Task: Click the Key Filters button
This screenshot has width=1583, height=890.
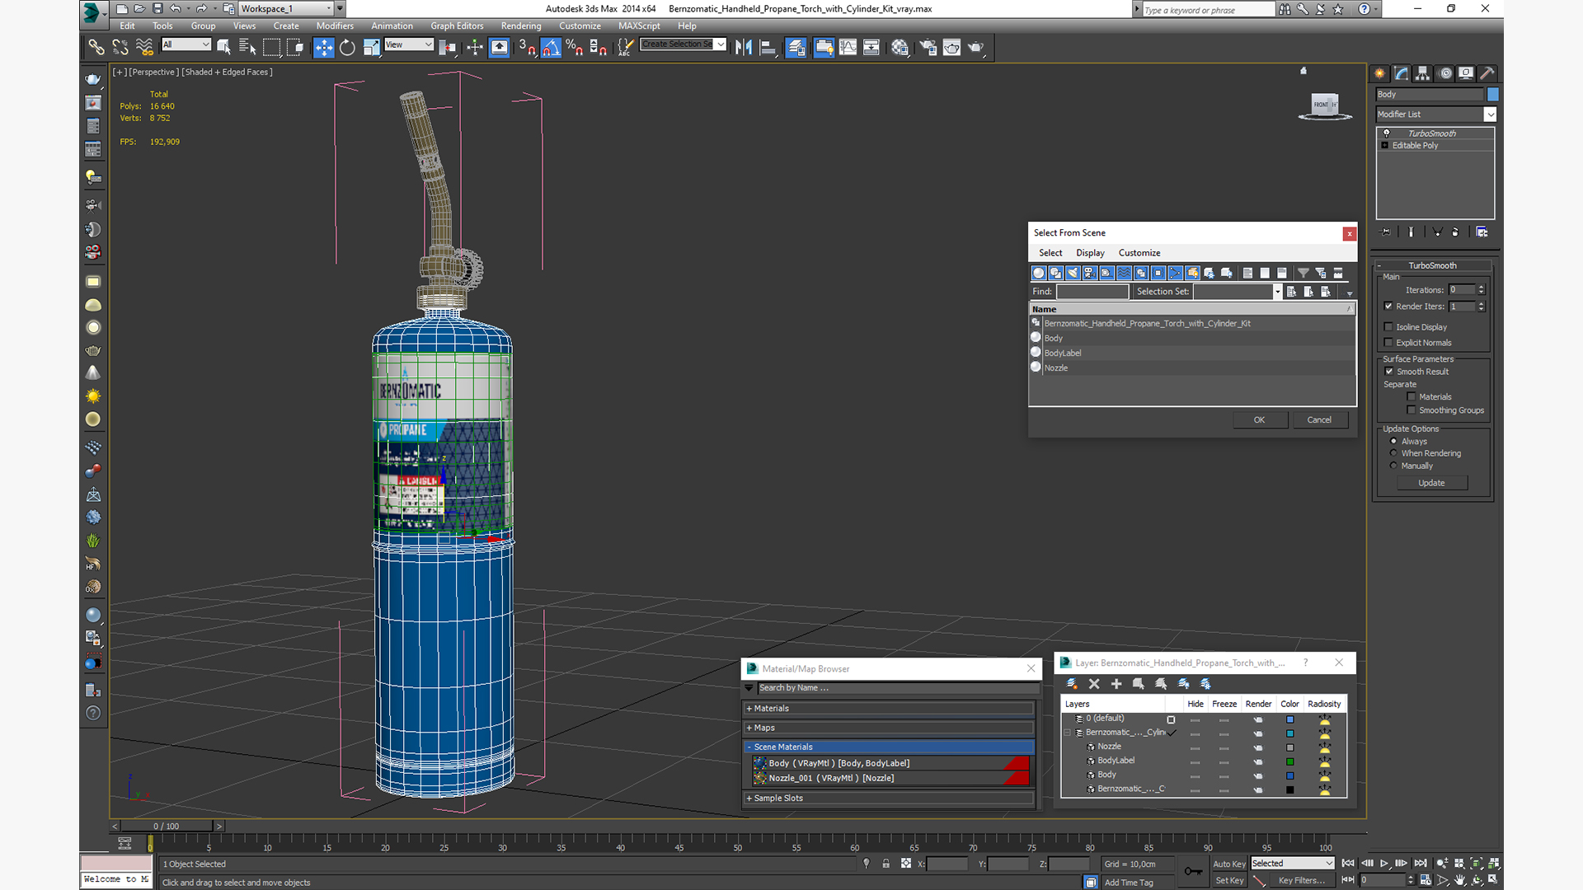Action: [x=1302, y=880]
